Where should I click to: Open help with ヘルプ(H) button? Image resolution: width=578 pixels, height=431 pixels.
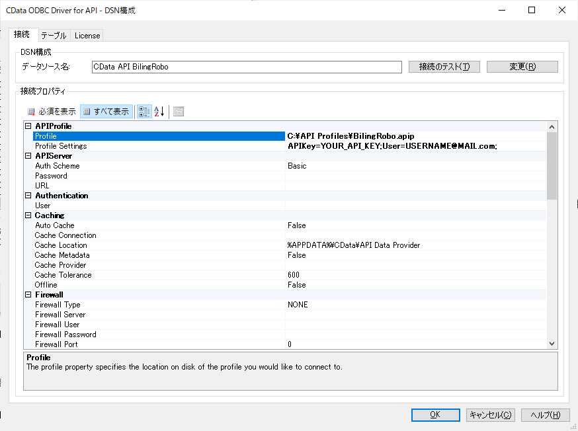(545, 415)
